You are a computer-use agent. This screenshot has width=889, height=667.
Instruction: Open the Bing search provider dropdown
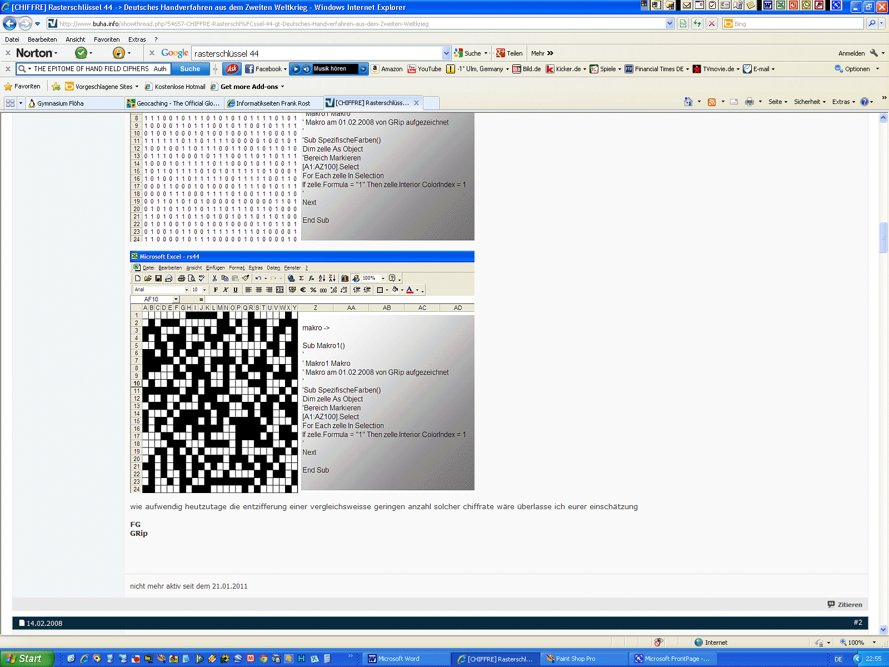point(882,23)
